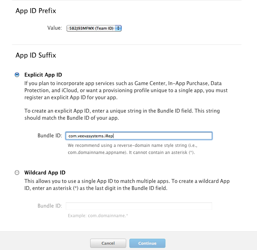
Task: Click the "App ID Prefix" section heading
Action: (x=36, y=11)
